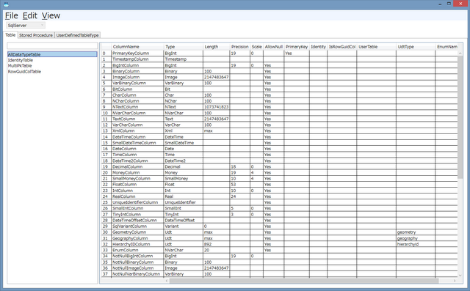Open the View menu
The width and height of the screenshot is (470, 291).
point(51,15)
